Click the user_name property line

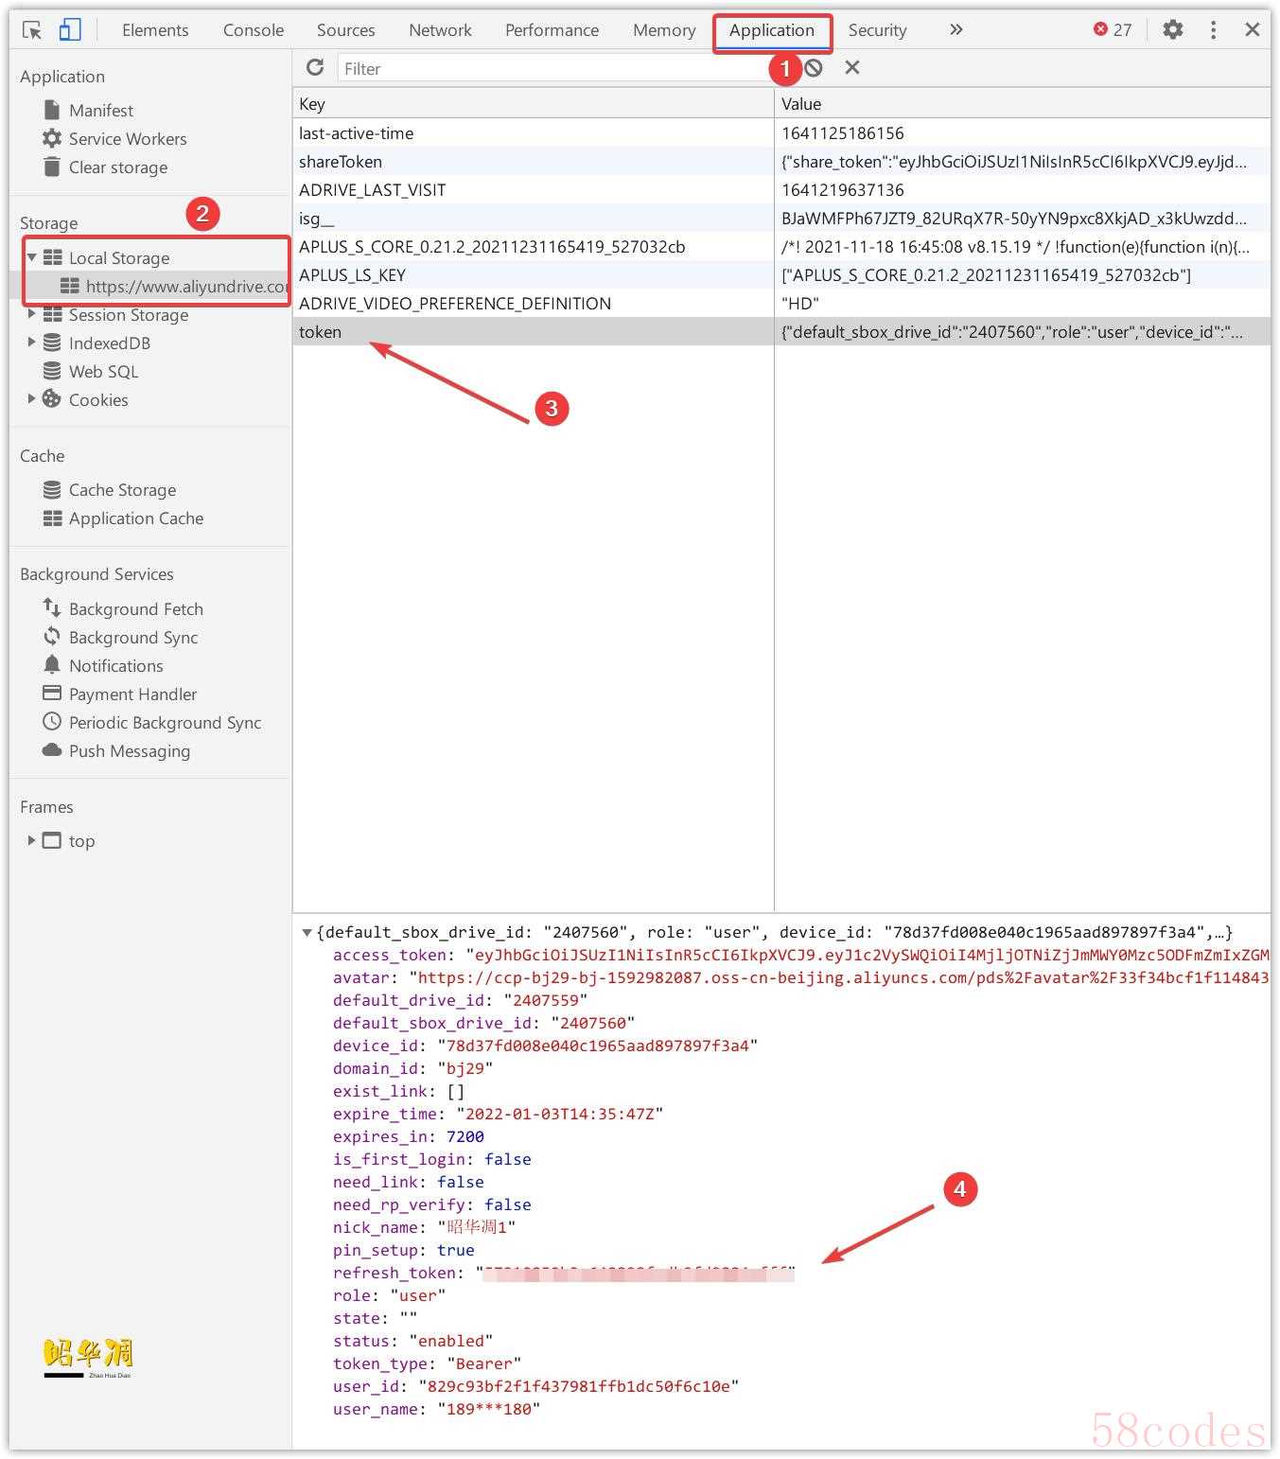(436, 1409)
